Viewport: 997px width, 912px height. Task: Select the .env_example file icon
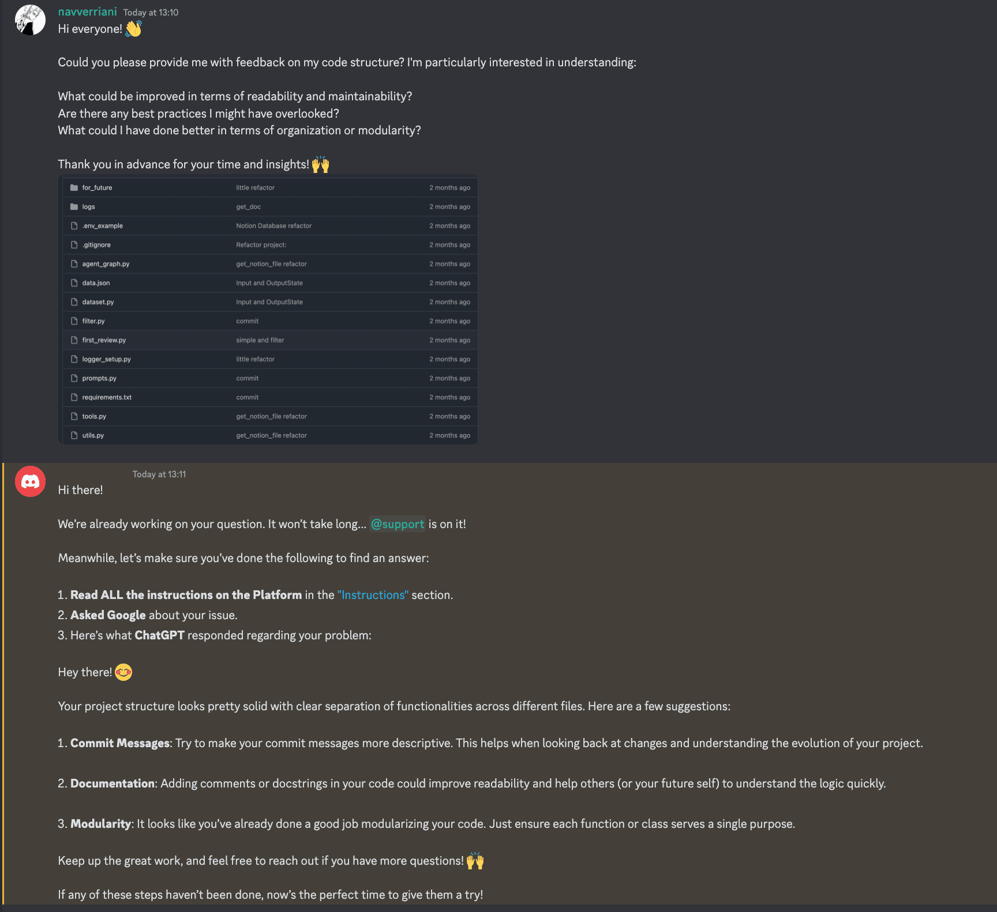click(x=74, y=225)
